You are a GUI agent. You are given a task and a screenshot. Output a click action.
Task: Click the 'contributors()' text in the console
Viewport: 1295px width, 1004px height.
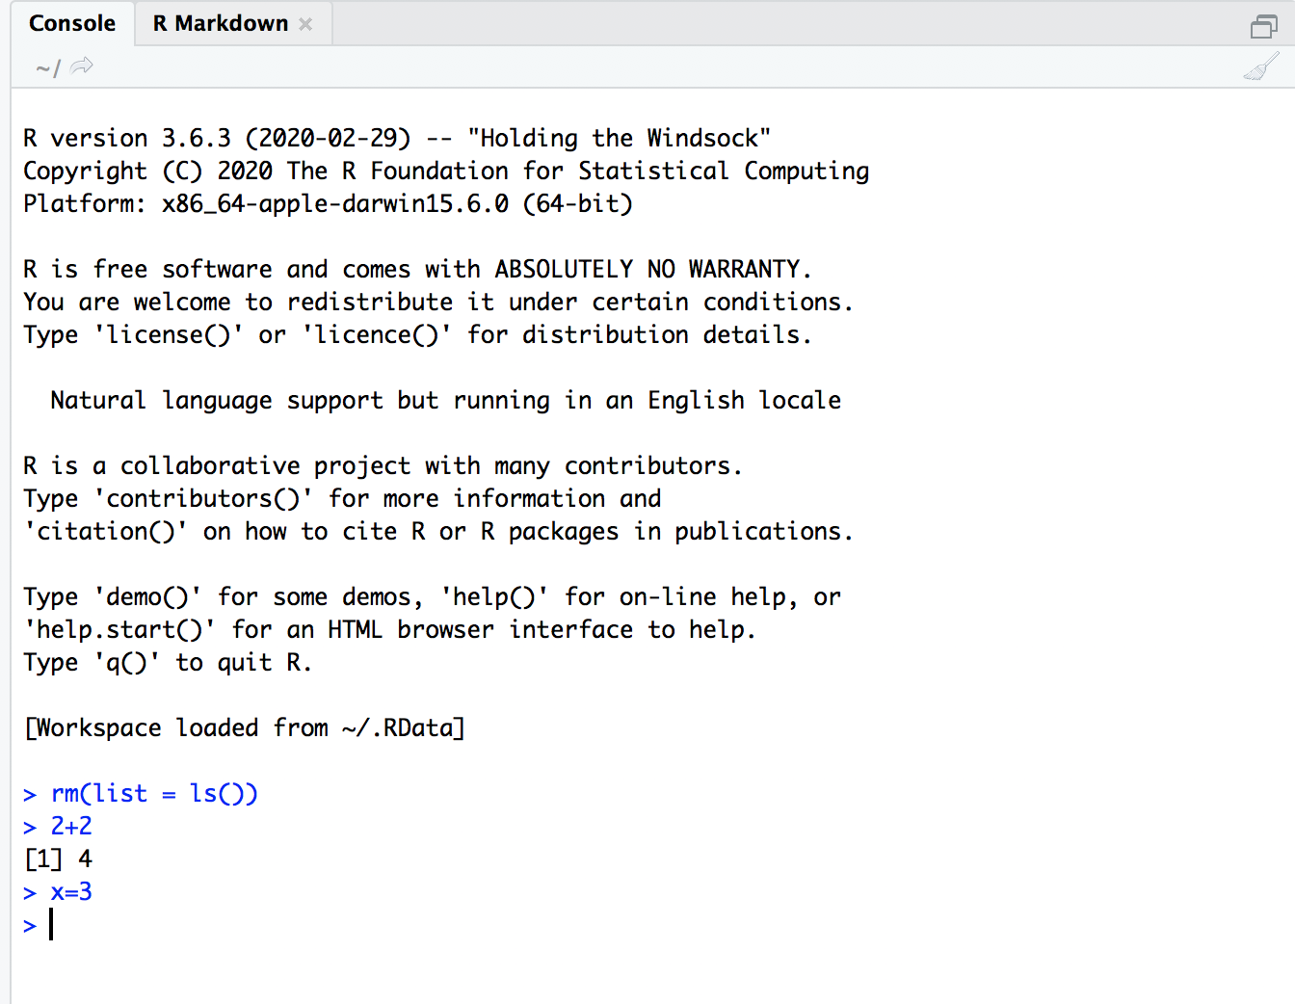tap(203, 498)
